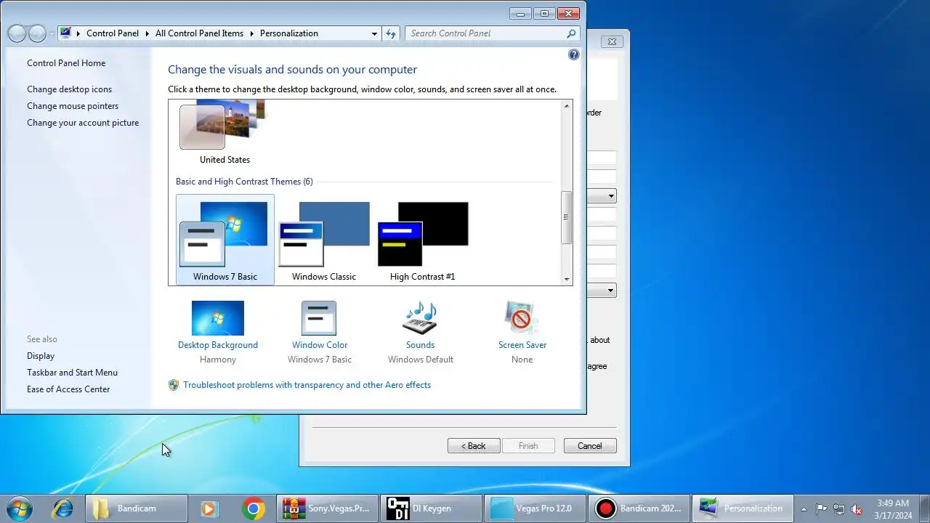The height and width of the screenshot is (523, 930).
Task: Click the network tray icon
Action: tap(839, 509)
